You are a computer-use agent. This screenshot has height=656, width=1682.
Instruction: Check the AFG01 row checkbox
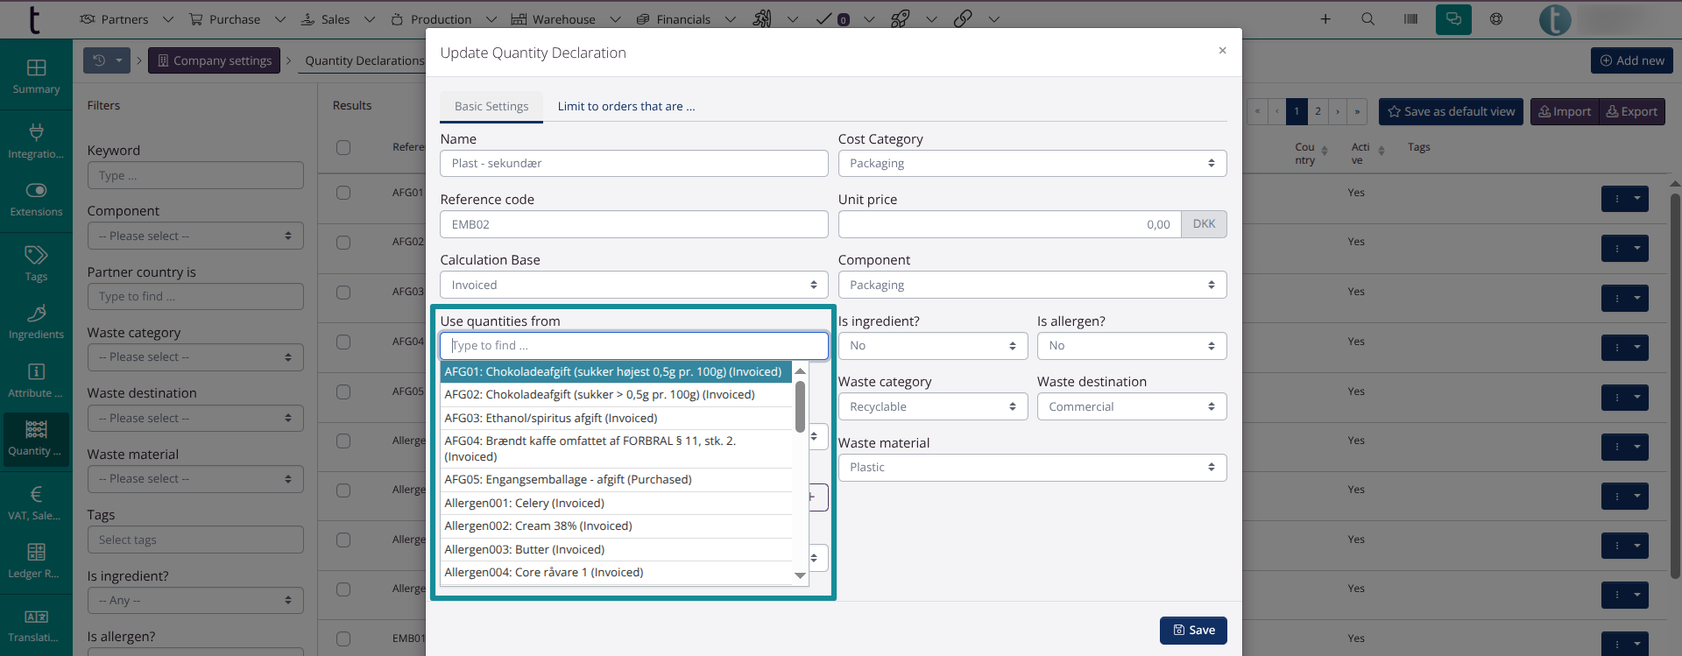pos(343,193)
